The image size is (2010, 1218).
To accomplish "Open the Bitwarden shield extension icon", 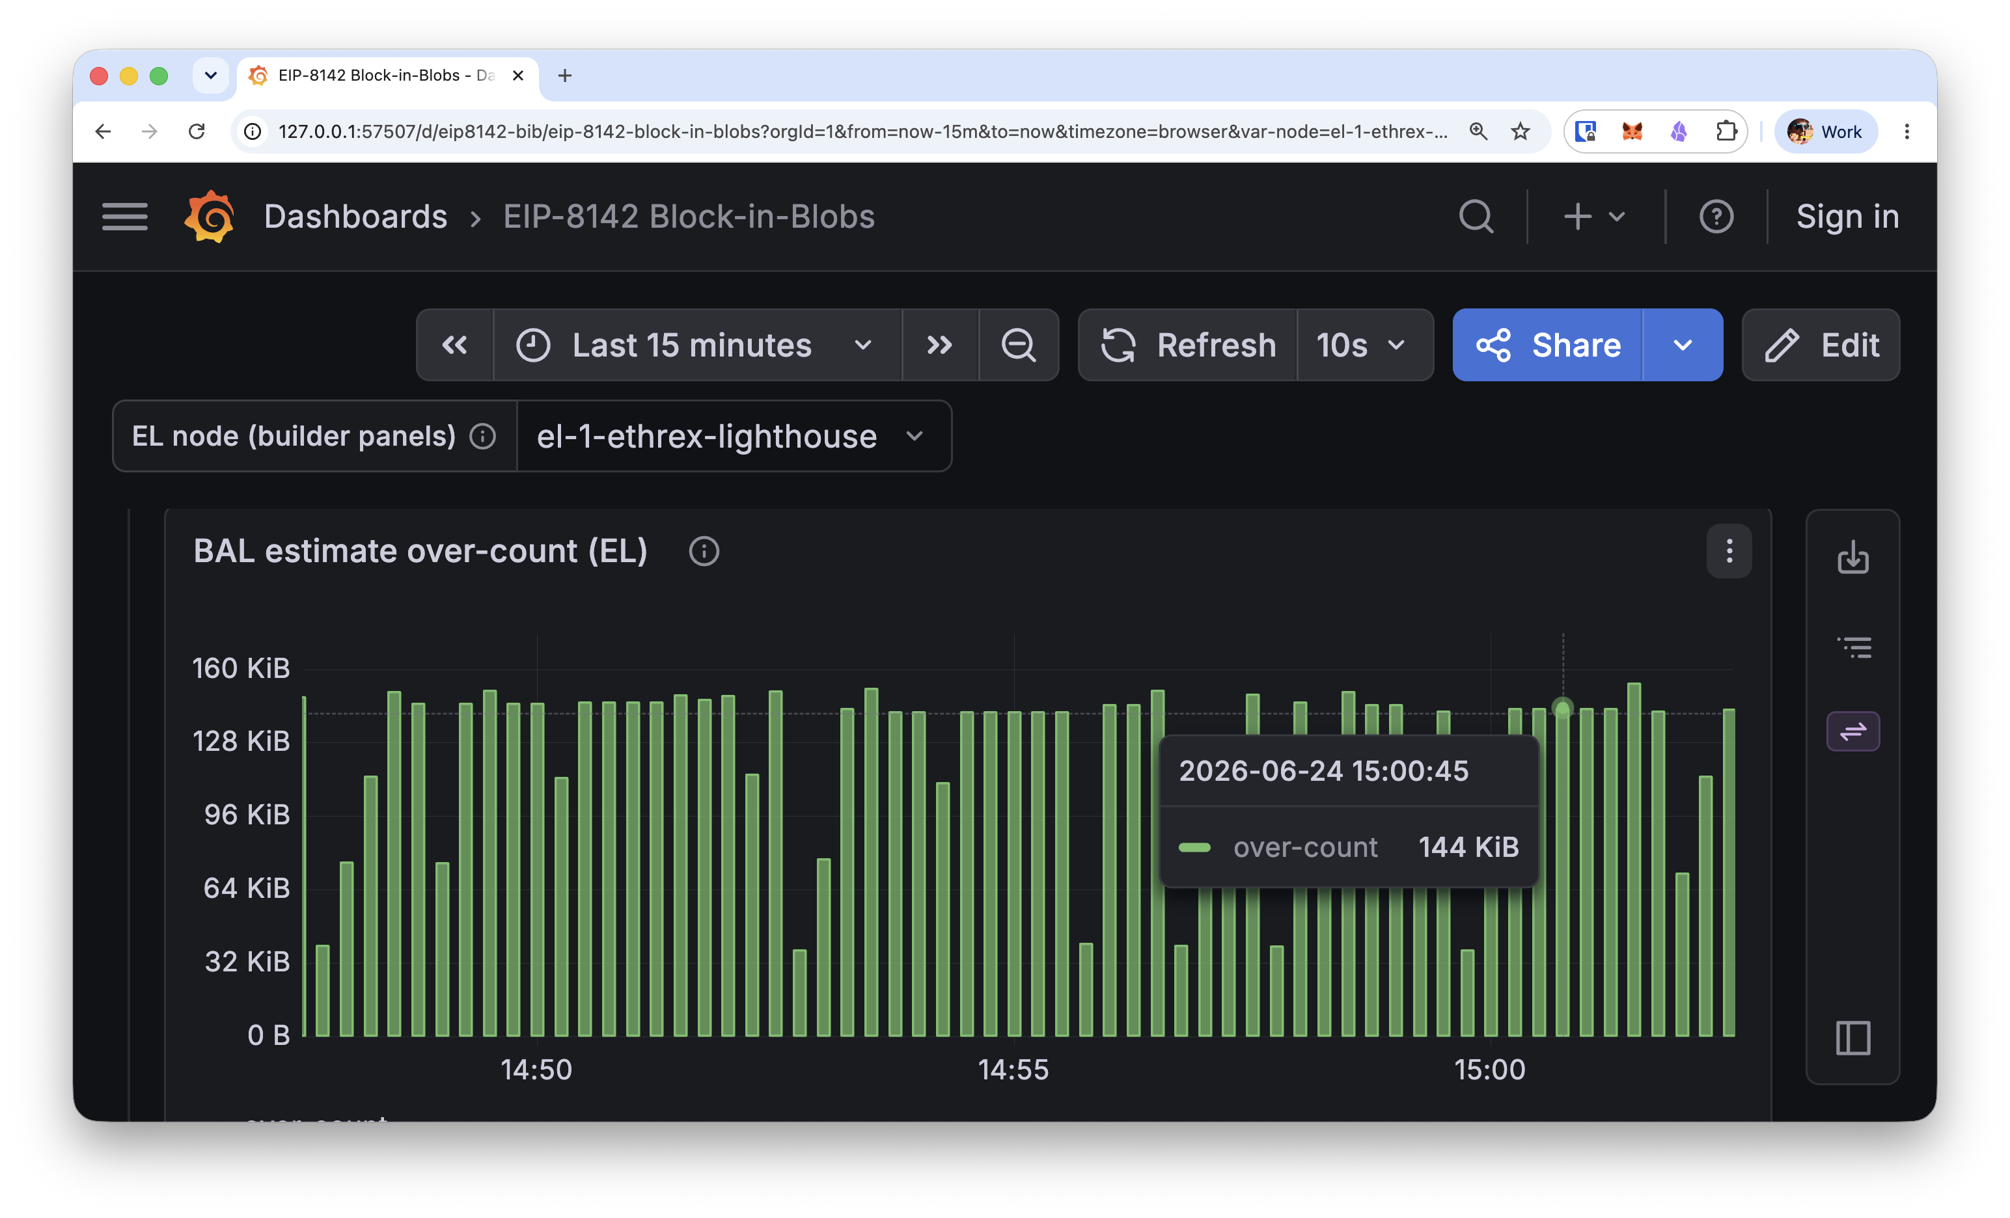I will (x=1585, y=131).
